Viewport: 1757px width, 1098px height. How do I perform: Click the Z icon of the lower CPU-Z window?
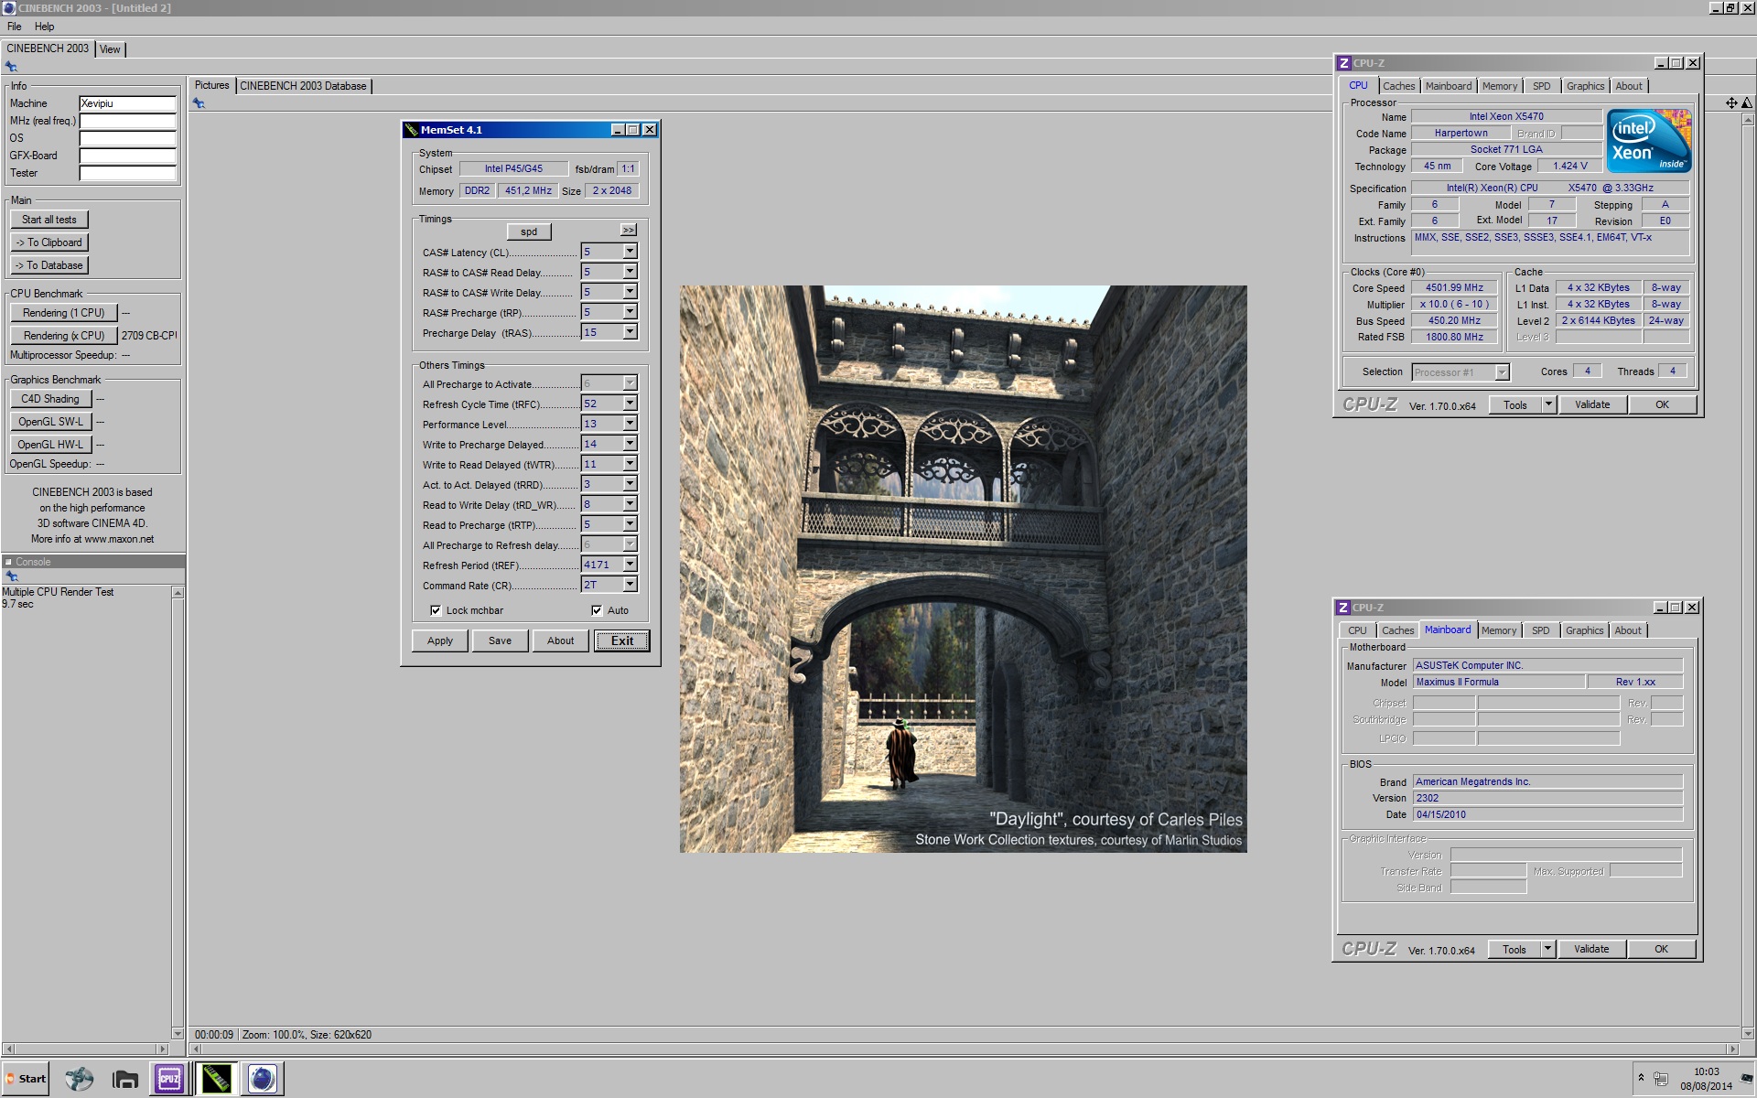click(1342, 608)
